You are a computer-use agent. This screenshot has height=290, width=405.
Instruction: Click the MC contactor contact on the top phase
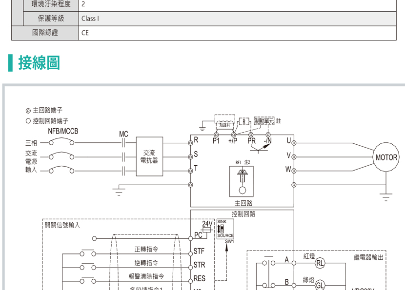pos(123,143)
